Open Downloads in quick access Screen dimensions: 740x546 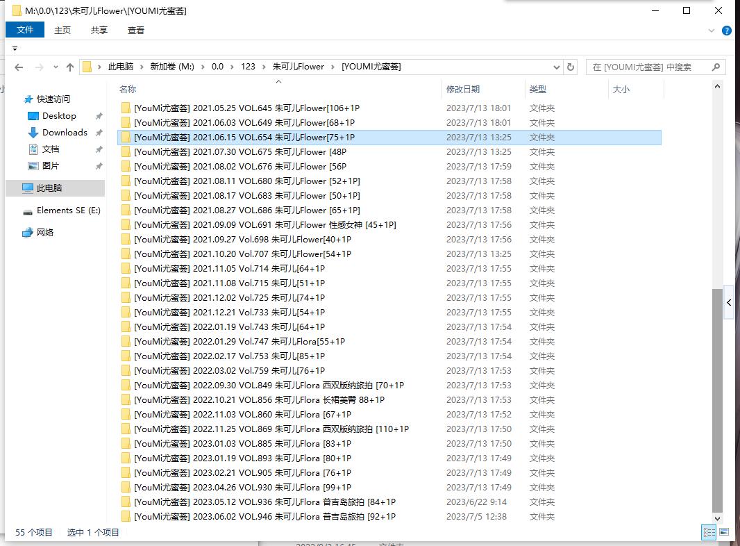tap(65, 132)
